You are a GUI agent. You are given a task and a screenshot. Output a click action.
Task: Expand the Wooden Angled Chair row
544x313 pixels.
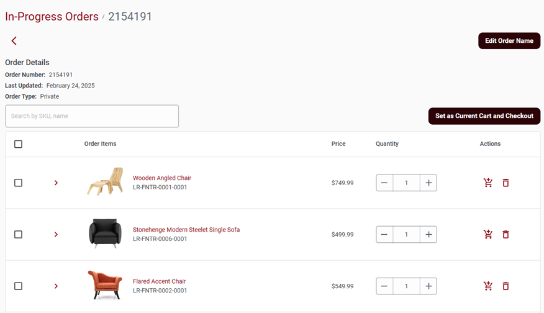(x=56, y=183)
